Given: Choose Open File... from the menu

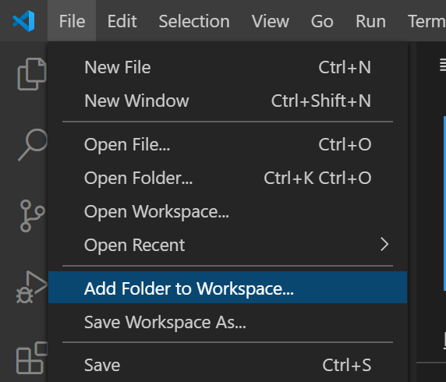Looking at the screenshot, I should coord(228,144).
